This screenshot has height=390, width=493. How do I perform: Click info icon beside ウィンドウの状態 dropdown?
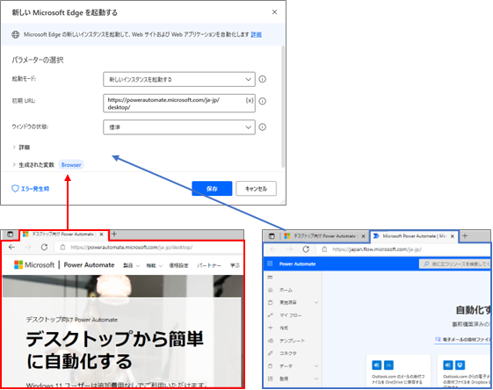point(262,127)
